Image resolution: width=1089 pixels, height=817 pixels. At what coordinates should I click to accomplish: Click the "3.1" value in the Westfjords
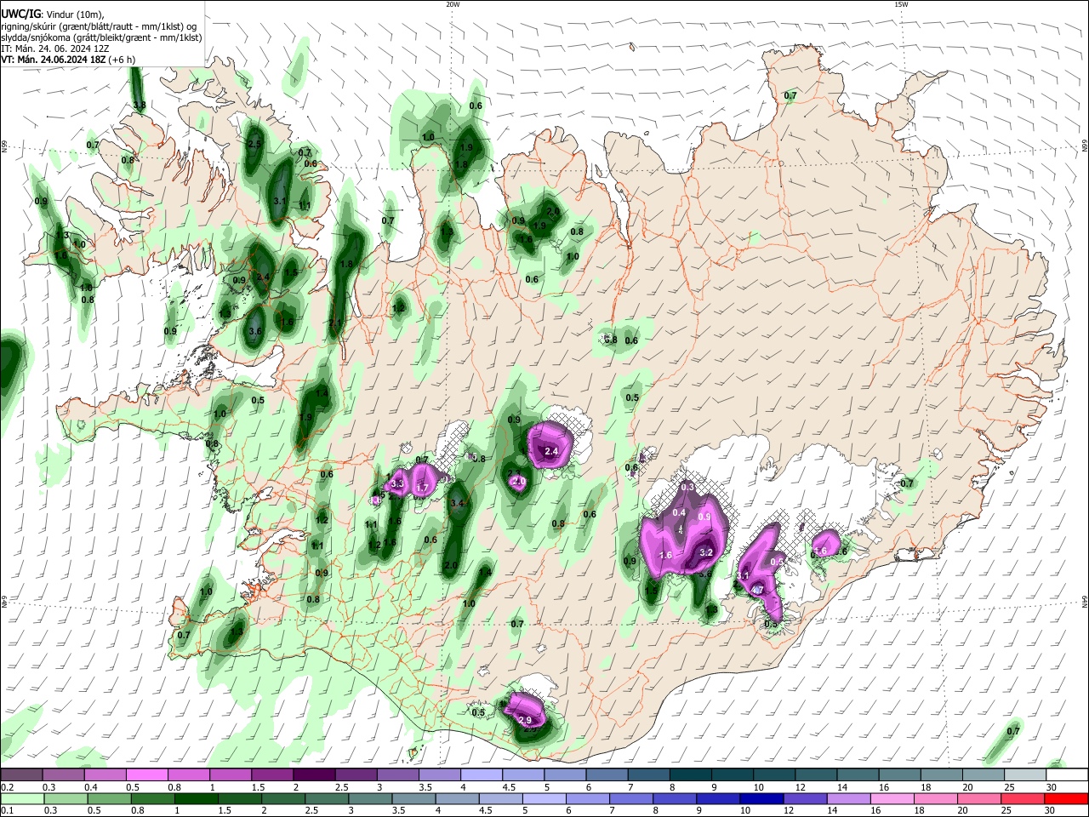point(280,201)
